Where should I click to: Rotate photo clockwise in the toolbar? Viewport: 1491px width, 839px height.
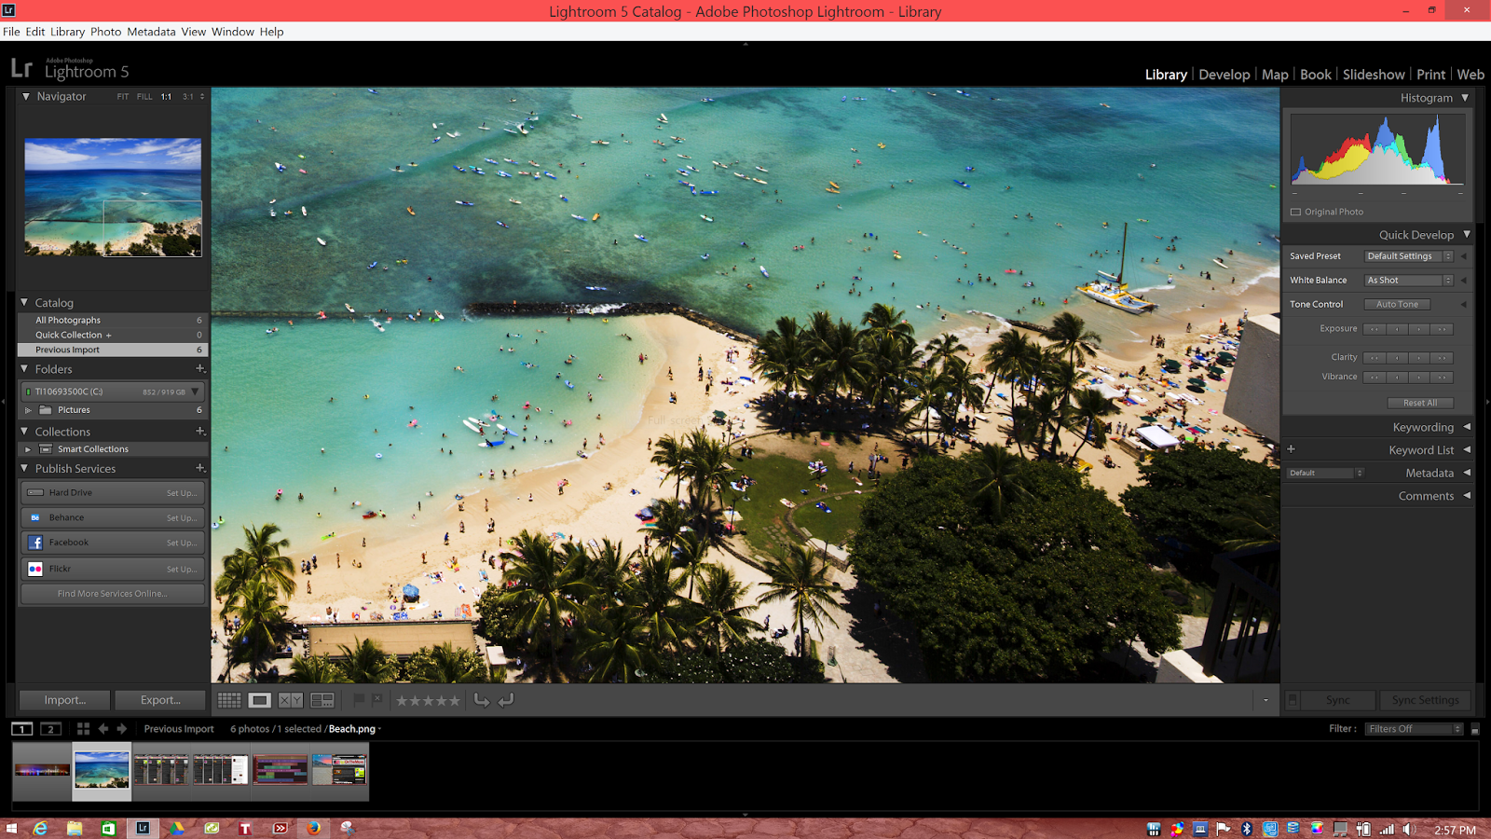[x=506, y=700]
